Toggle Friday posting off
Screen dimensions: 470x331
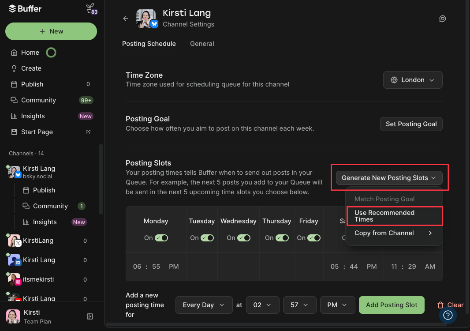314,238
